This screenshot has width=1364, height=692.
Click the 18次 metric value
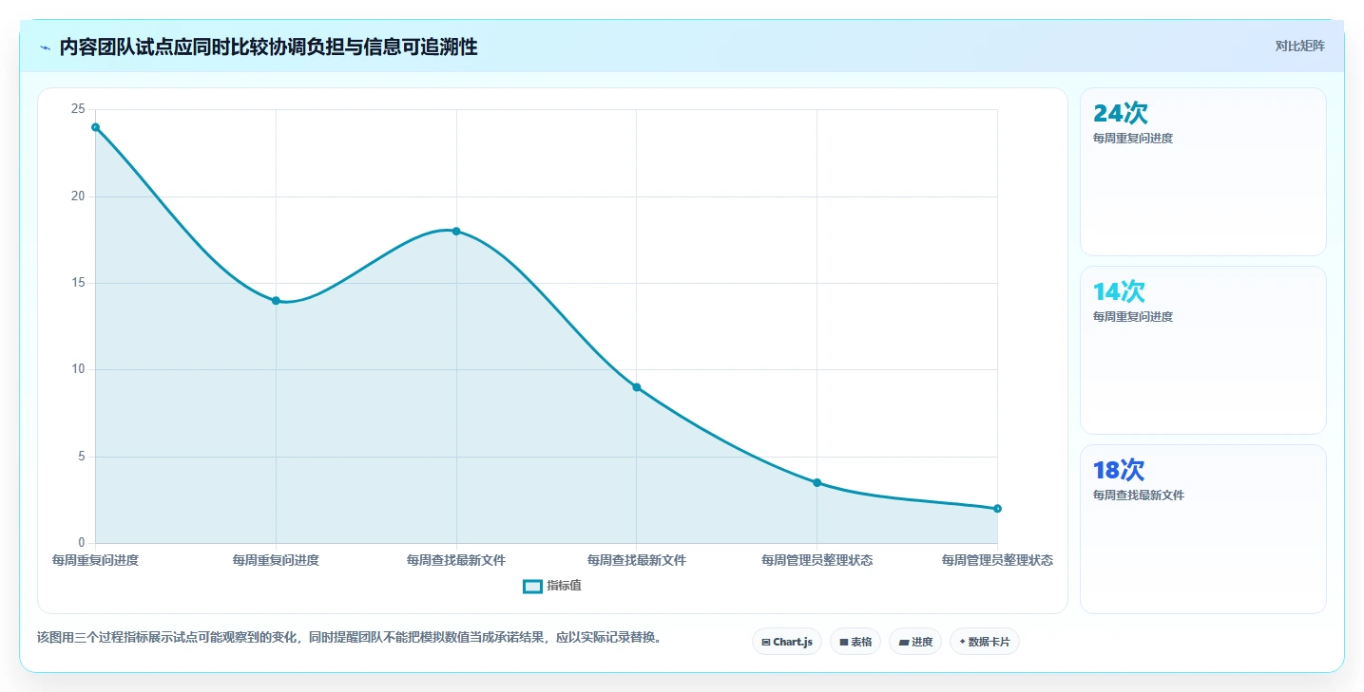(1119, 471)
